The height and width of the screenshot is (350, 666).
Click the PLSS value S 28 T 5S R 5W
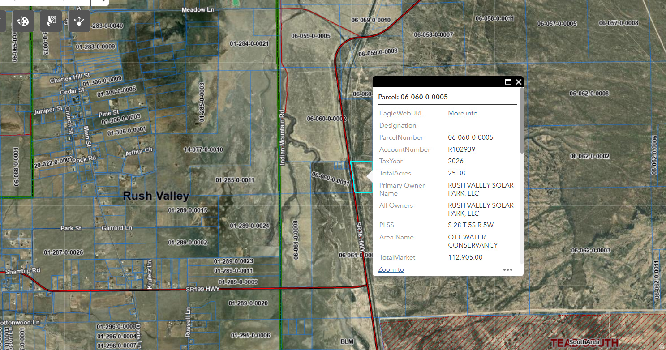[471, 225]
